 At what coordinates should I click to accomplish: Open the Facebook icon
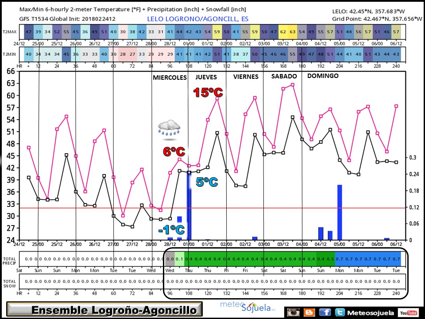(325, 312)
